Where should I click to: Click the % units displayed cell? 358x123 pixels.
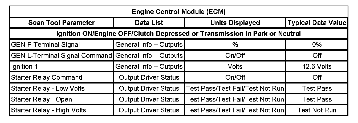235,45
